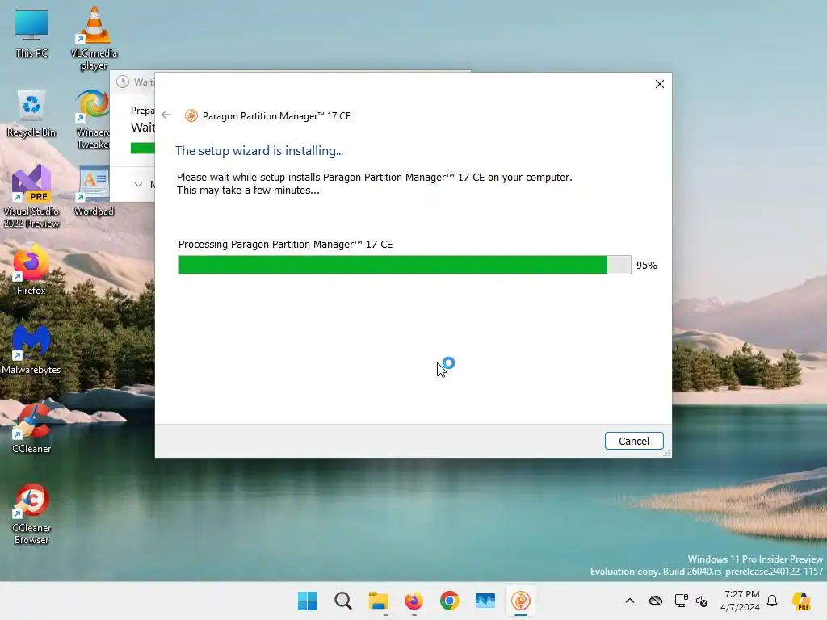Expand the chevron in the background Wait window
Screen dimensions: 827x620
138,185
